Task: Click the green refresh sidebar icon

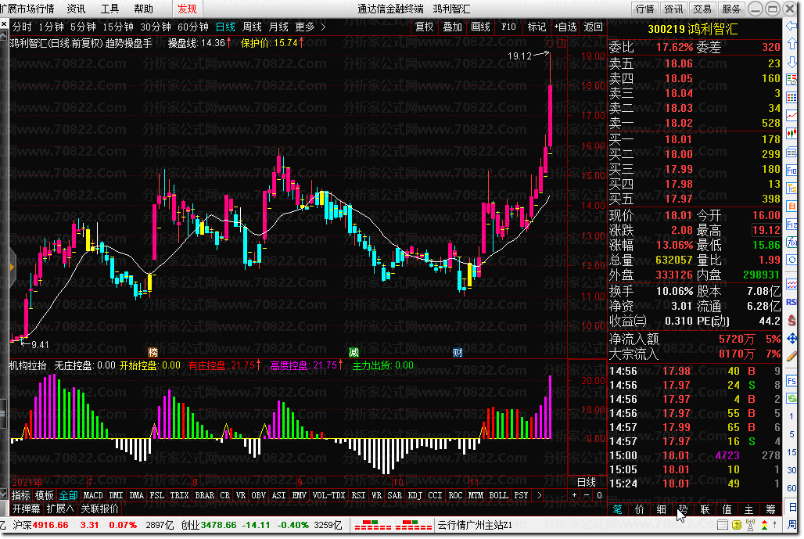Action: [x=791, y=398]
